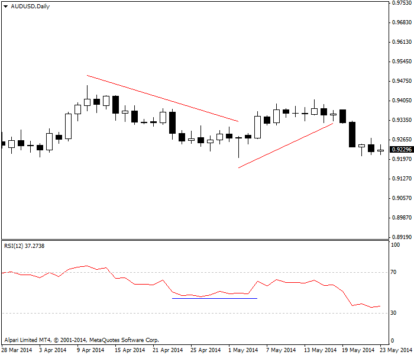Select the 28 Mar 2014 date label
The image size is (414, 355).
tap(17, 350)
